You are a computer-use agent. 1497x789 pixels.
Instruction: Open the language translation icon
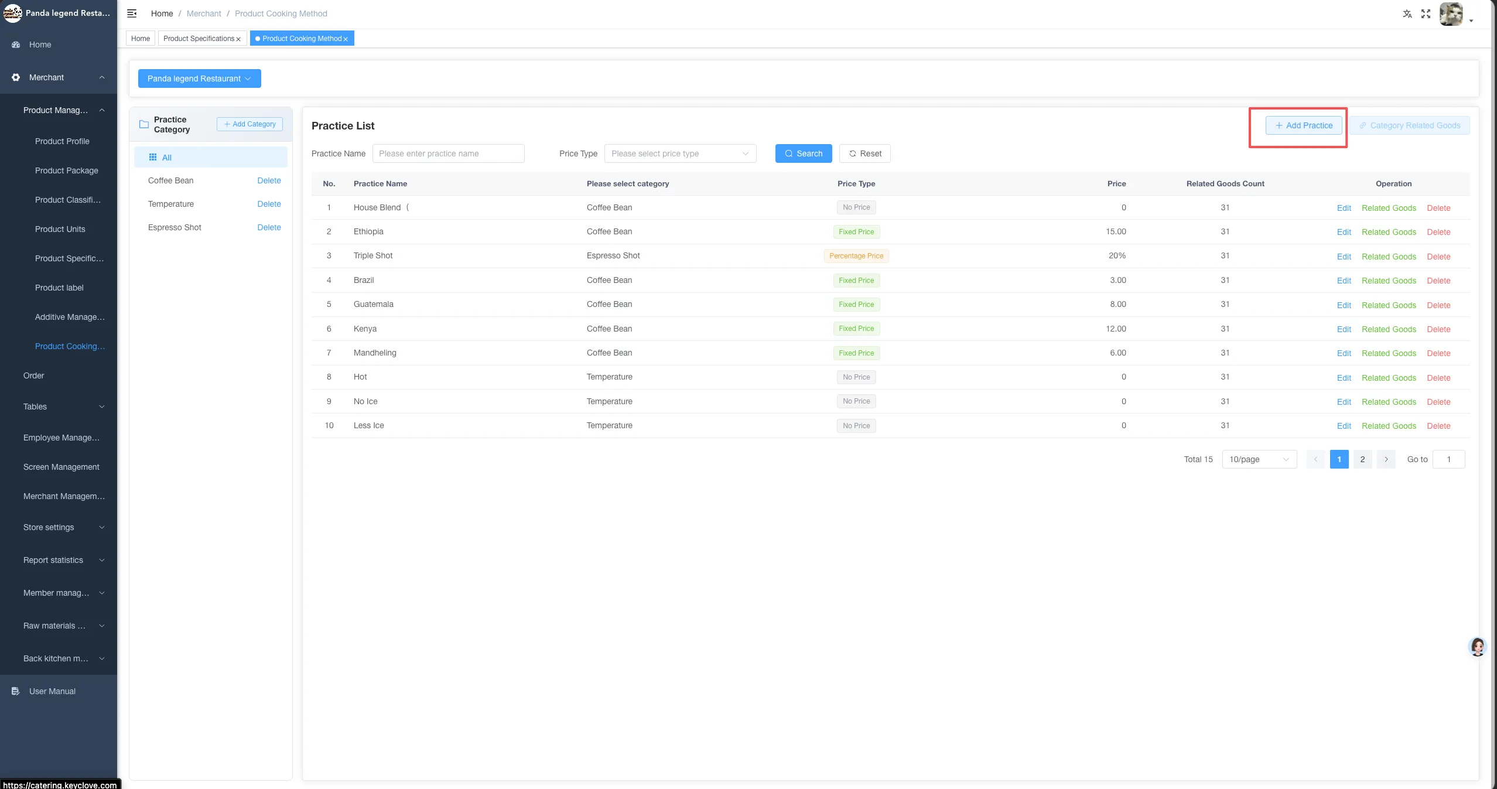tap(1407, 14)
